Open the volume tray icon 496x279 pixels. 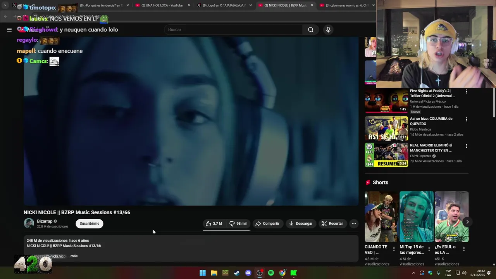tap(464, 273)
